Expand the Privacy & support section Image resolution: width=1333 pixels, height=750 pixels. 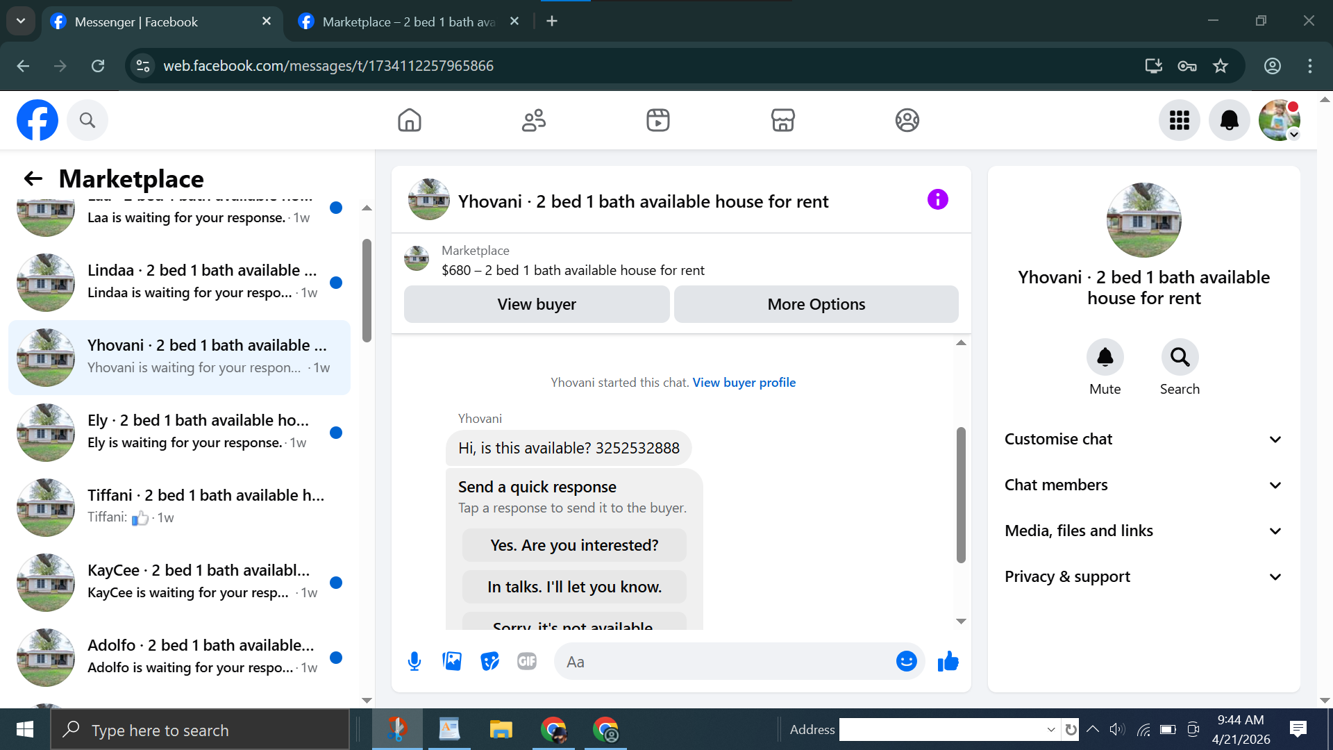[1144, 577]
